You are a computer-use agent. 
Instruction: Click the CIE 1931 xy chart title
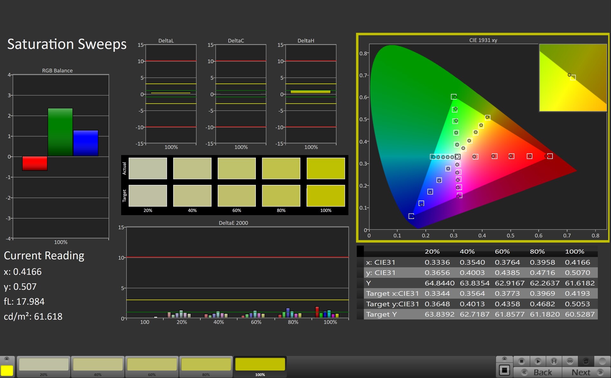click(483, 40)
